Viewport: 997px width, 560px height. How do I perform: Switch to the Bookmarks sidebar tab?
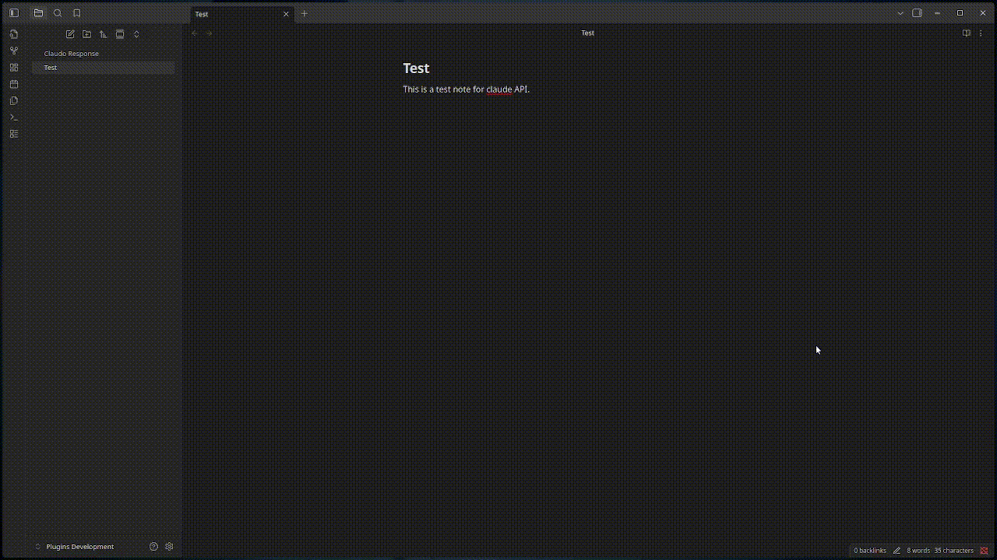[76, 13]
